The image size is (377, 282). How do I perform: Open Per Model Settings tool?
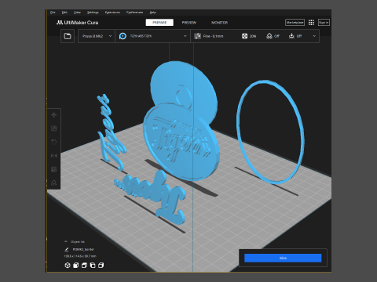54,169
